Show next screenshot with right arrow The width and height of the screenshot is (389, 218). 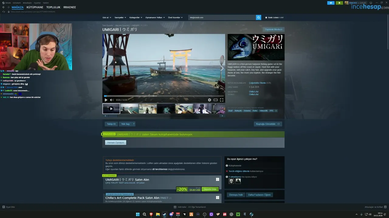(x=222, y=68)
